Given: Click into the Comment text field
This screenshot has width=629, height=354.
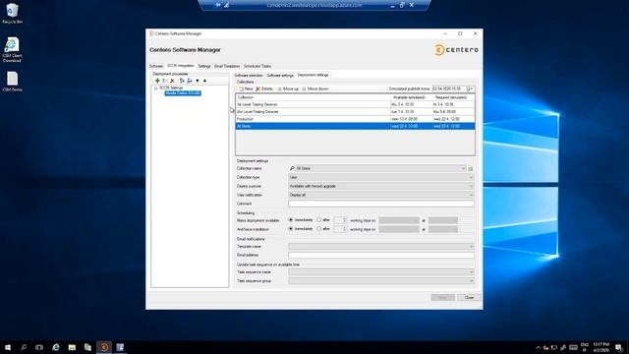Looking at the screenshot, I should (381, 204).
